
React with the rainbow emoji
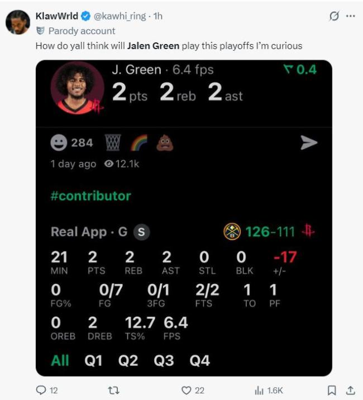tap(139, 143)
